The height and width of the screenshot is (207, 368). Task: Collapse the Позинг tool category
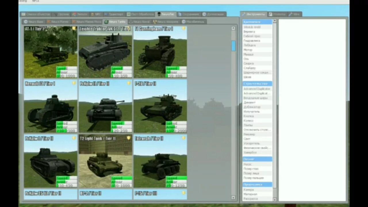click(257, 159)
